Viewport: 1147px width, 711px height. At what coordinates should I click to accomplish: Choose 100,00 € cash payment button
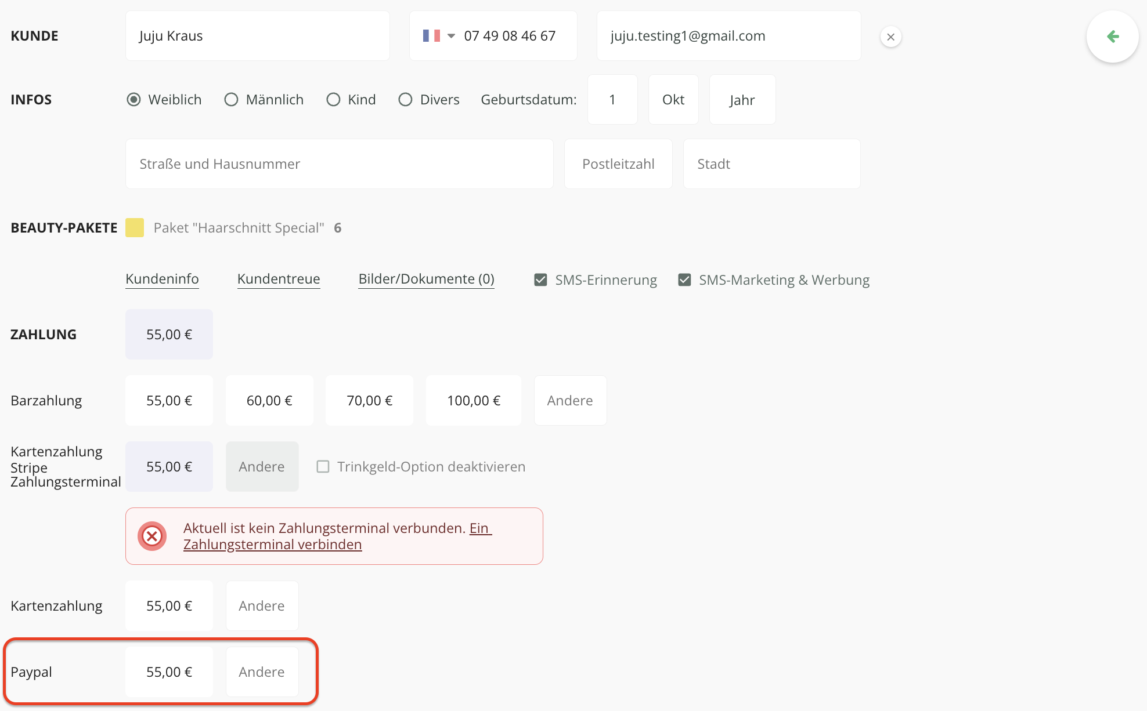[473, 401]
